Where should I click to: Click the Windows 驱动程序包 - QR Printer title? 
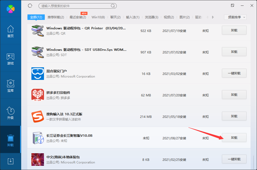pos(86,28)
